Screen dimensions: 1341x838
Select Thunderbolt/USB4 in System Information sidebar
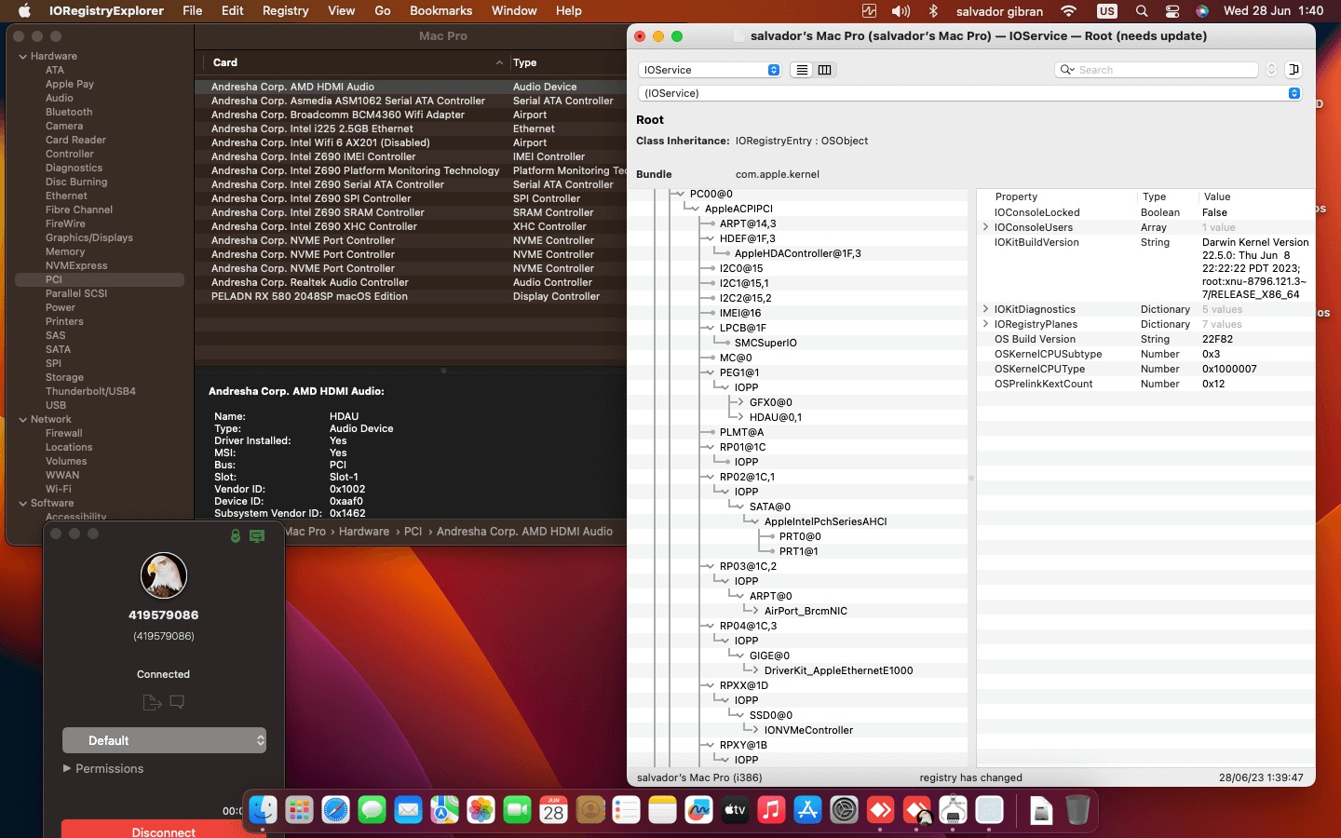tap(90, 392)
